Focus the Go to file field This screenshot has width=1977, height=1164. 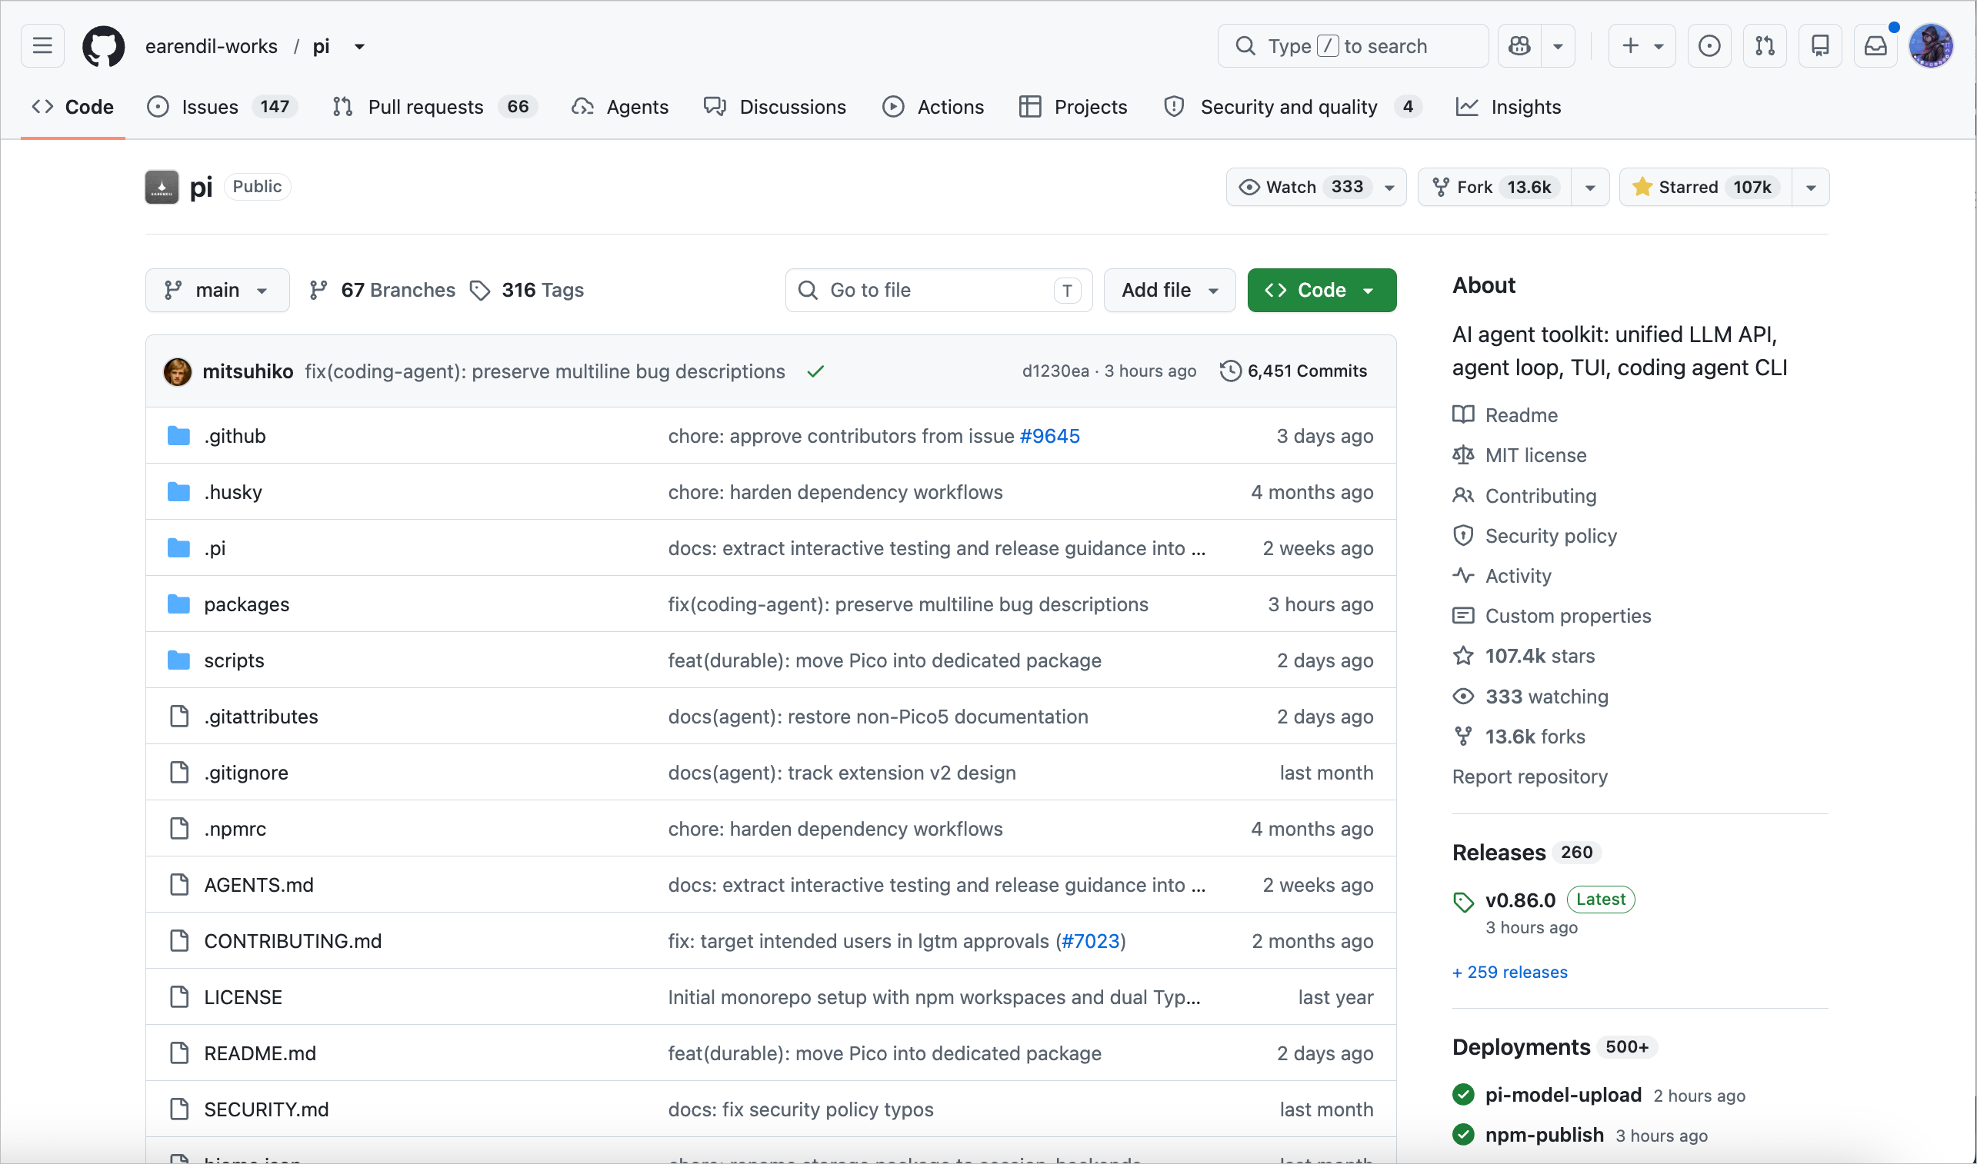pos(938,290)
